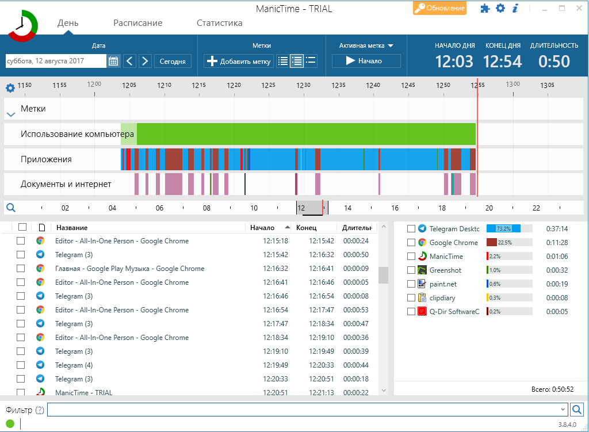
Task: Check the Q-Dir SoftwareC summary checkbox
Action: tap(411, 311)
